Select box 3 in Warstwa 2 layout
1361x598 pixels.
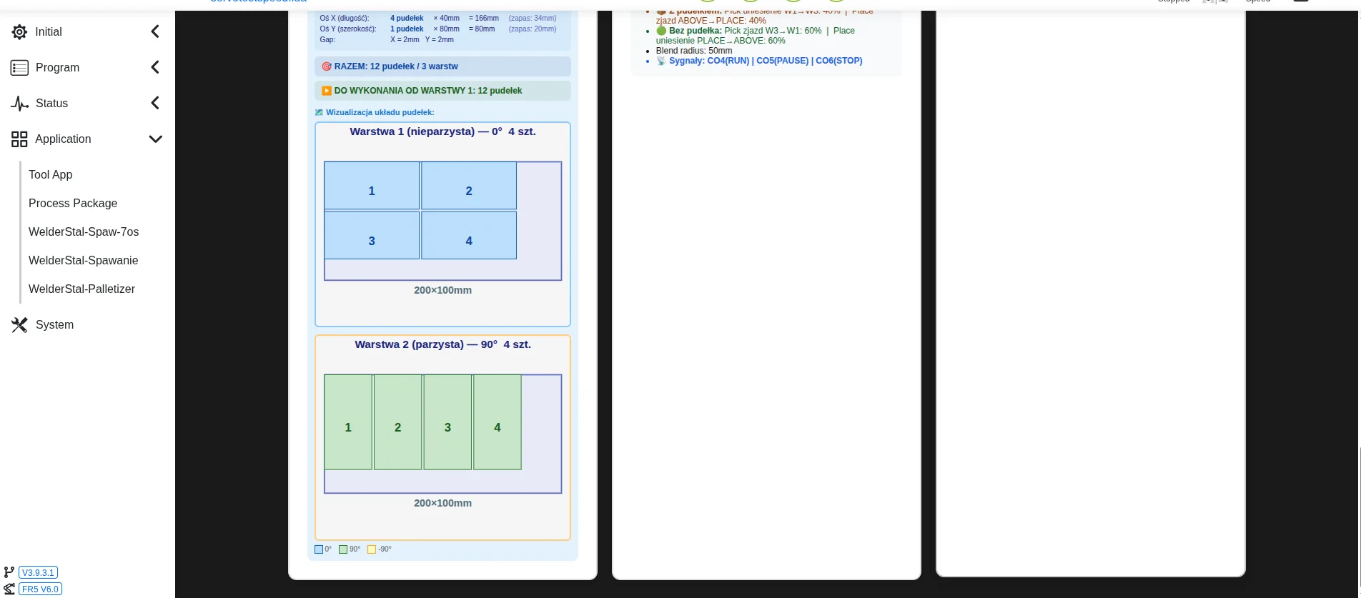point(447,422)
